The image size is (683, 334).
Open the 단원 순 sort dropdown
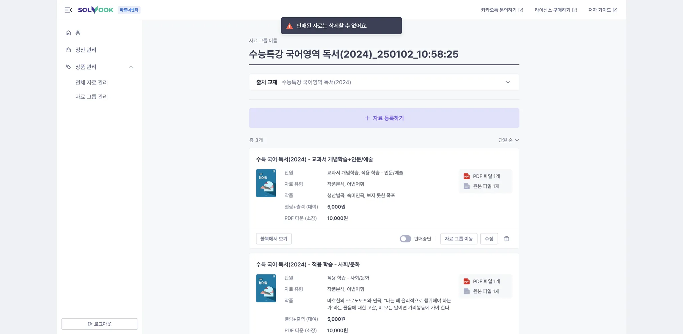point(509,140)
